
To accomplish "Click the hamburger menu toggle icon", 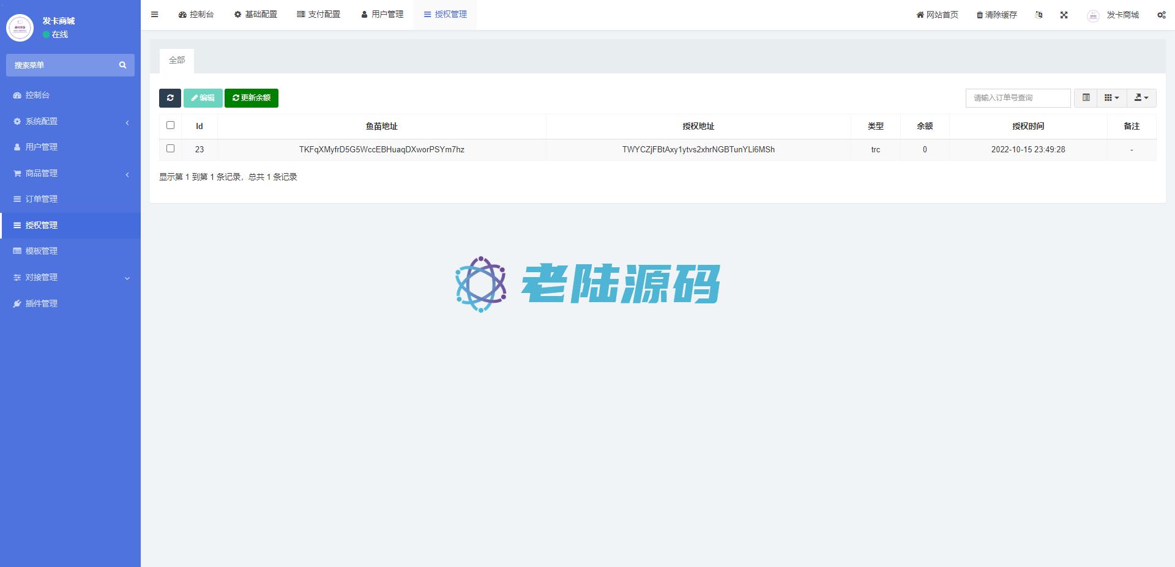I will (155, 15).
